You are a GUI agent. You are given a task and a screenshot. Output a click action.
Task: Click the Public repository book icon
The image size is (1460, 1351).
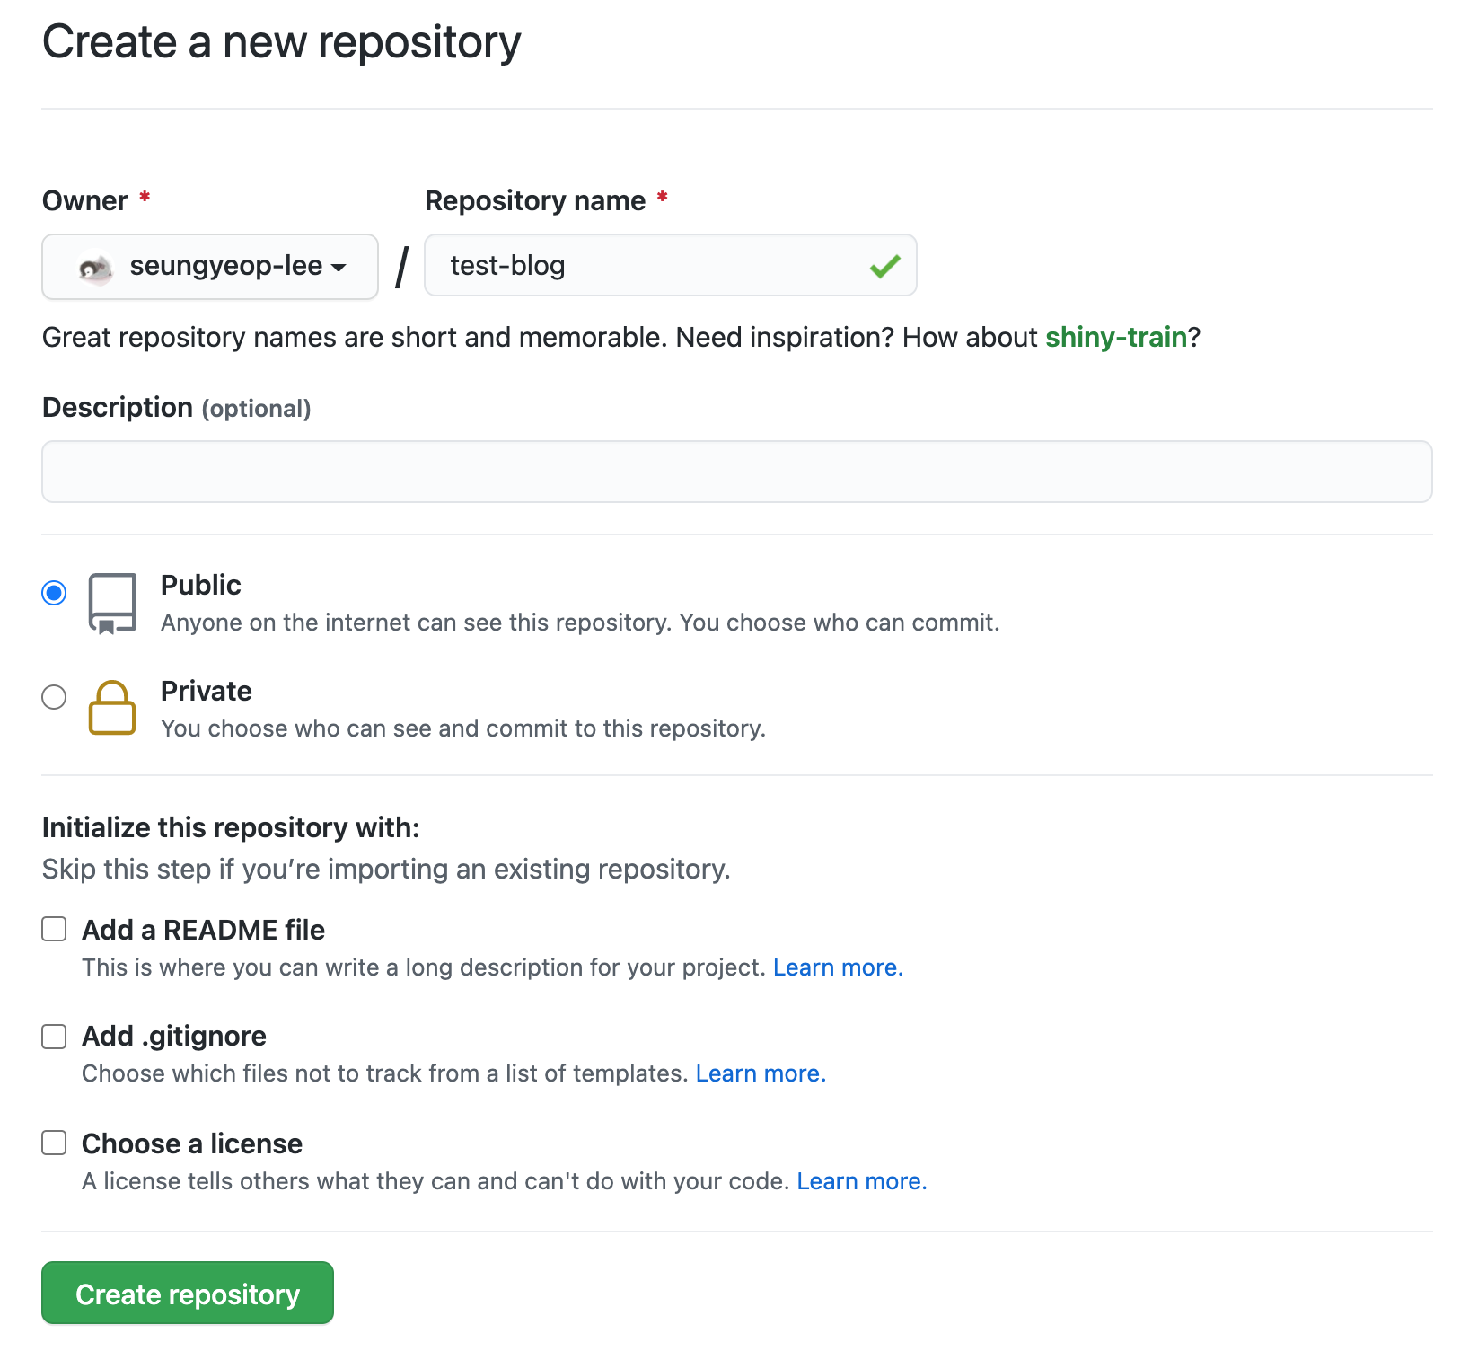click(112, 604)
